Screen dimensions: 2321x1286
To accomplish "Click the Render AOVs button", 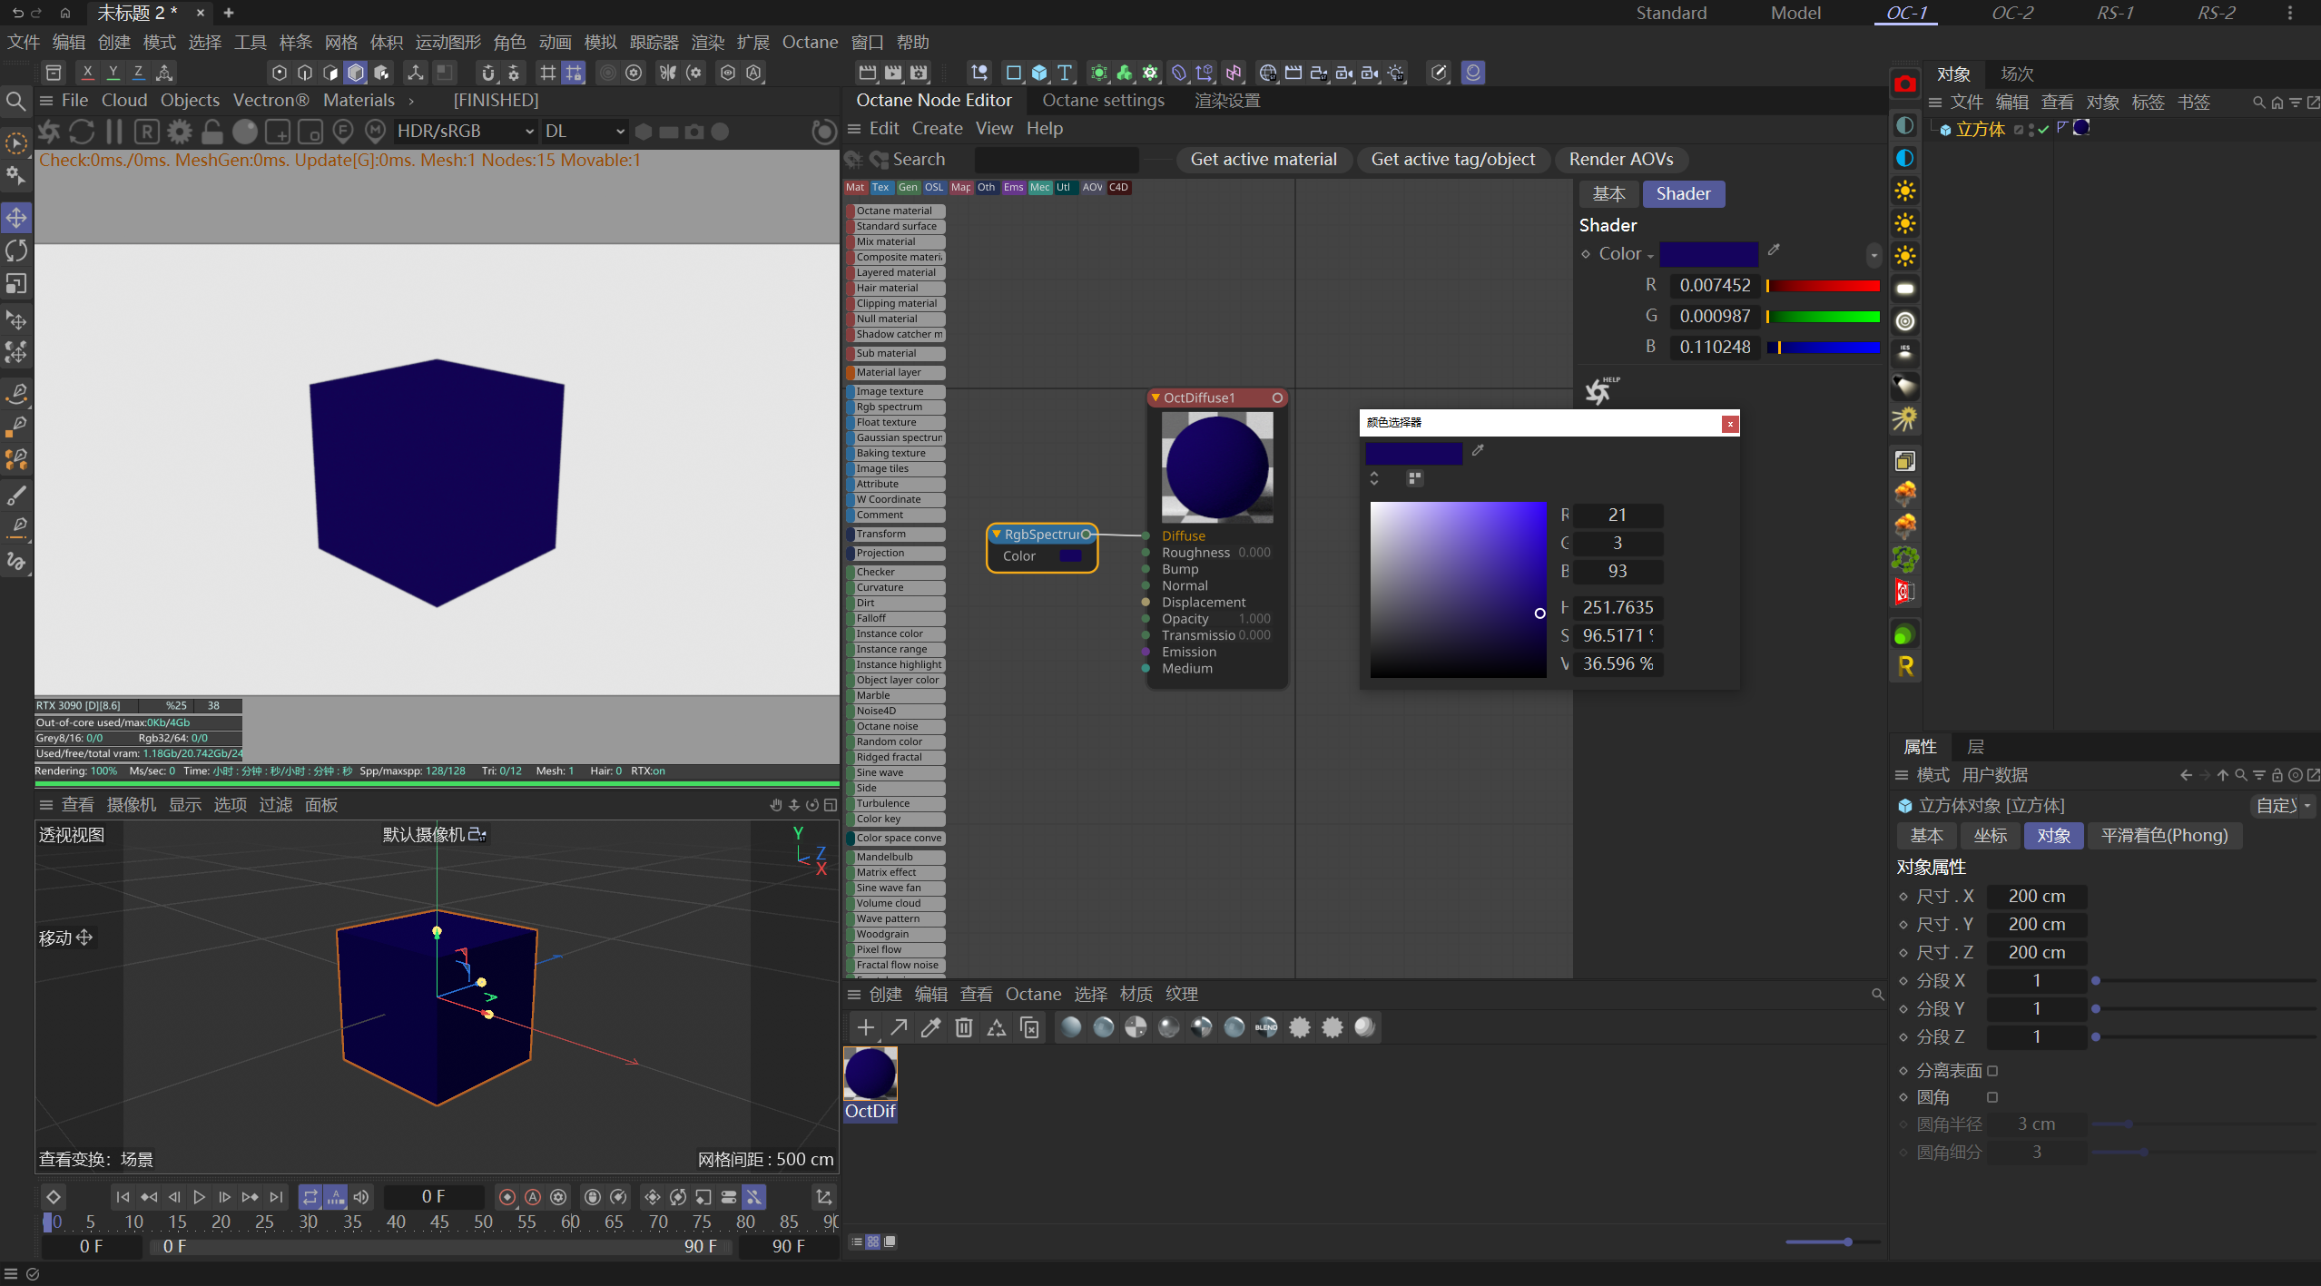I will [1620, 160].
